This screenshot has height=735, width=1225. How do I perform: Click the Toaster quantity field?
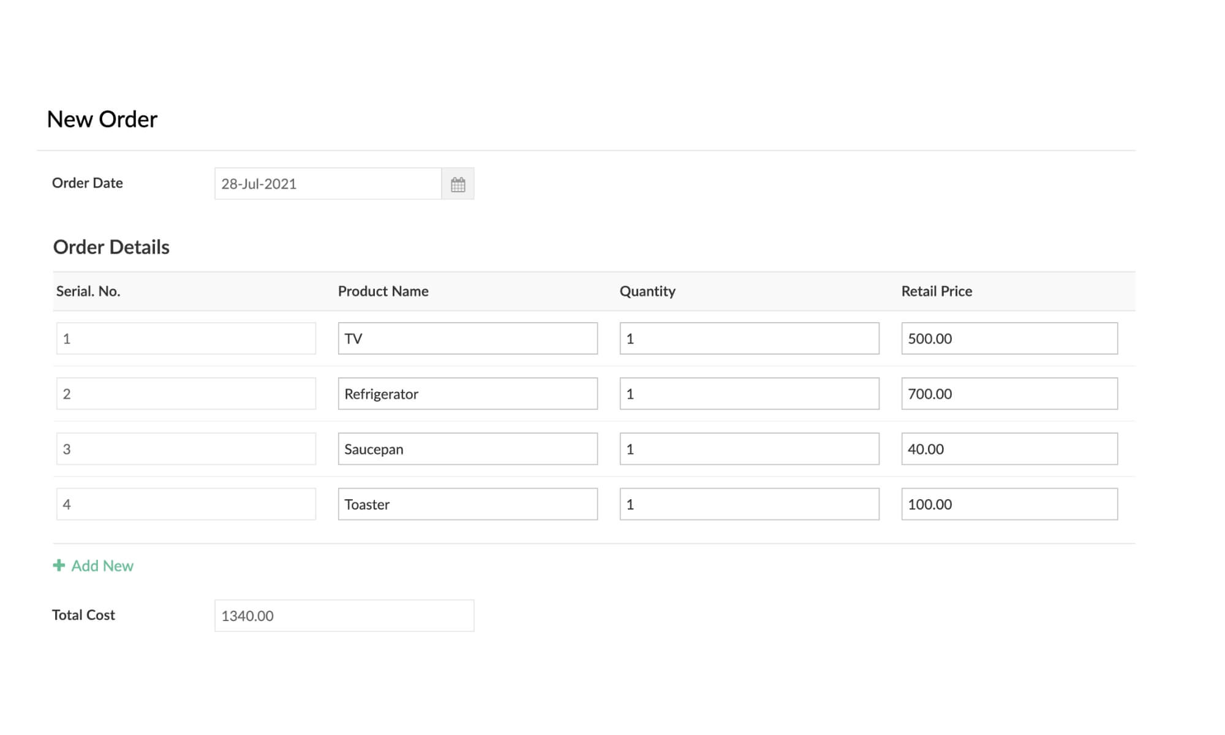coord(749,504)
